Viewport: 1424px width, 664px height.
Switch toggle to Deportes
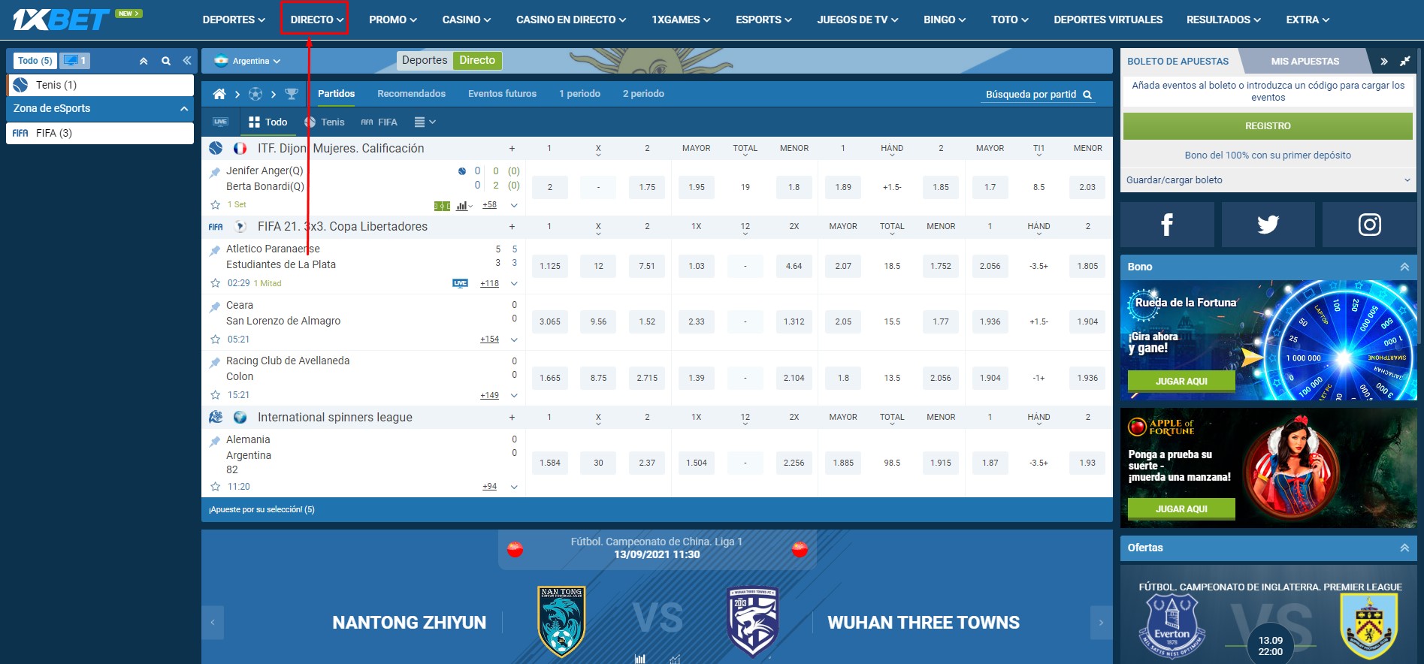point(425,60)
